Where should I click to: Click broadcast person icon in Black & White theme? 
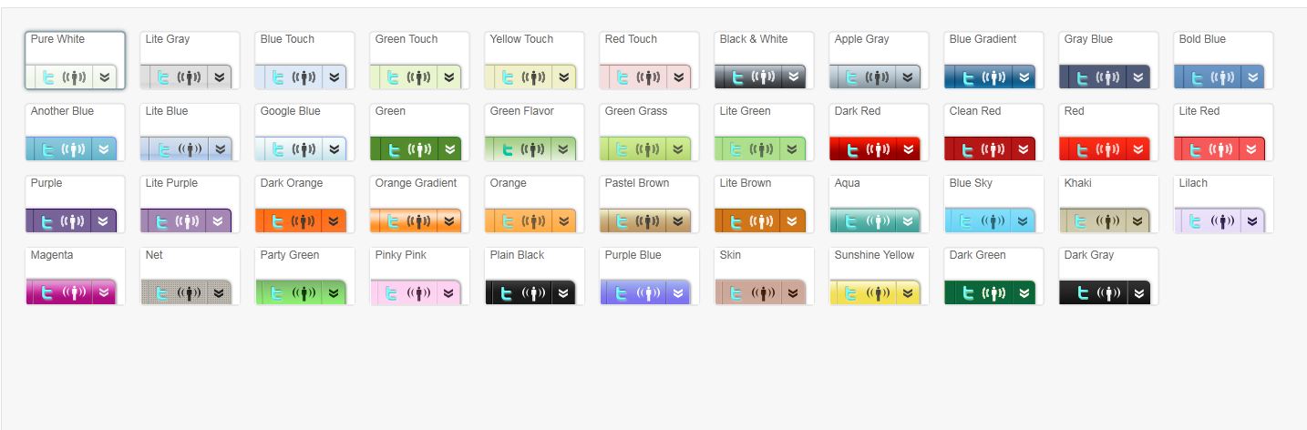click(x=763, y=77)
